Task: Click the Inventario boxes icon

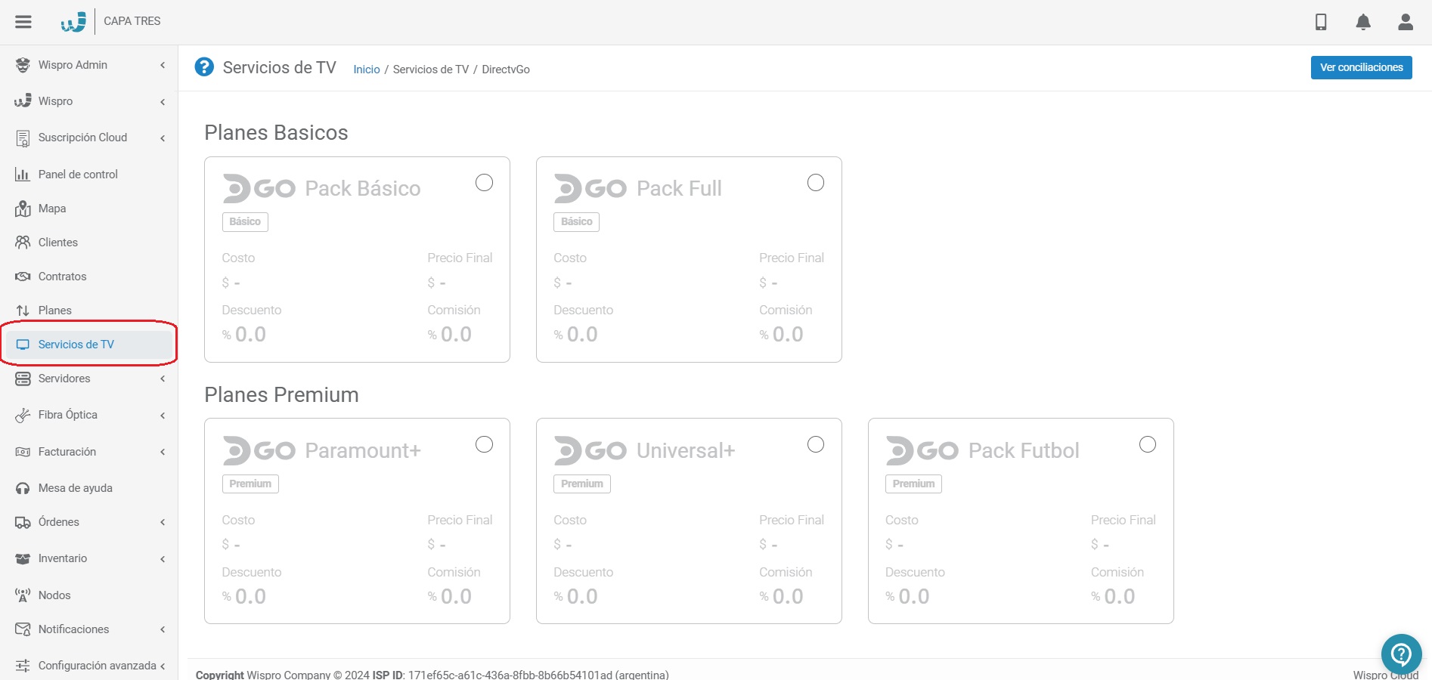Action: coord(23,558)
